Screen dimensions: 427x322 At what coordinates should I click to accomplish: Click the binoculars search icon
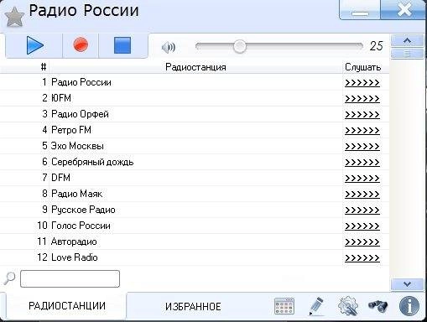click(378, 306)
